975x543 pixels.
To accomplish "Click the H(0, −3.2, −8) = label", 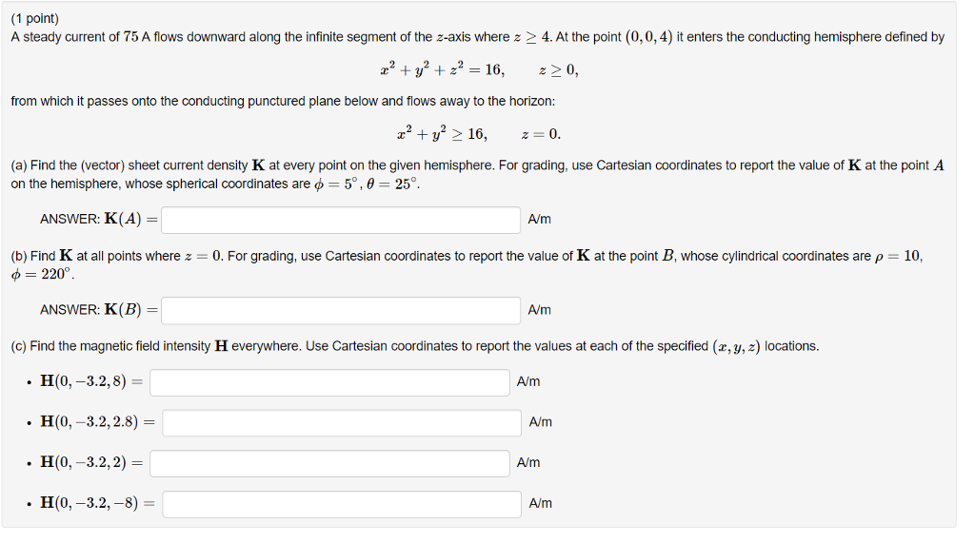I will point(98,503).
